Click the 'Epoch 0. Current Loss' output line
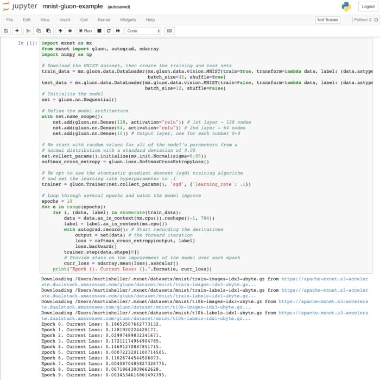380x380 pixels. (101, 324)
